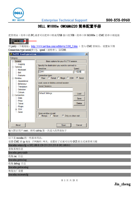Choose Raw connection type
This screenshot has height=198, width=139.
(42, 78)
